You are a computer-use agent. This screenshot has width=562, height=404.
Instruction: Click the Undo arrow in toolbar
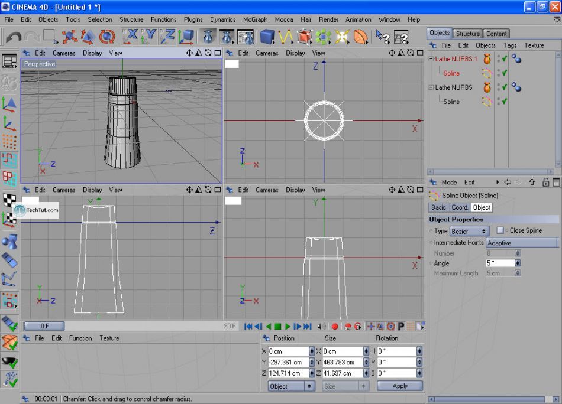point(14,37)
